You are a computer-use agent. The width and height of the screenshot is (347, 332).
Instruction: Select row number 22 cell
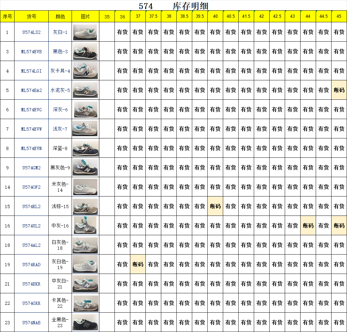[x=7, y=303]
